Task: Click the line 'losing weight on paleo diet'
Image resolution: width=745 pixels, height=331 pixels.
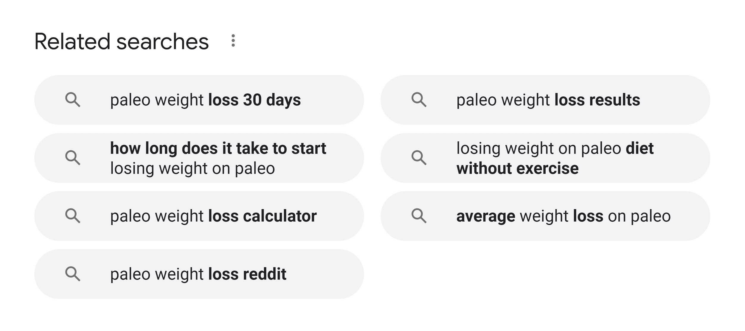Action: [x=555, y=148]
